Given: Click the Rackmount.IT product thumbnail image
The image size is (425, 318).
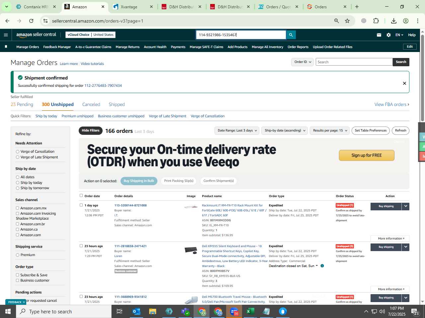Looking at the screenshot, I should 191,207.
